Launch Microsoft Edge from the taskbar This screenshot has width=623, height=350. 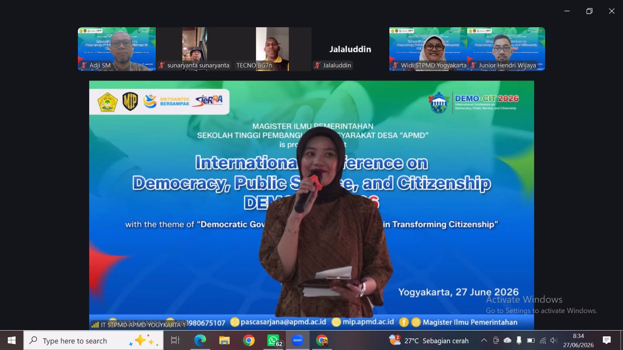point(200,341)
